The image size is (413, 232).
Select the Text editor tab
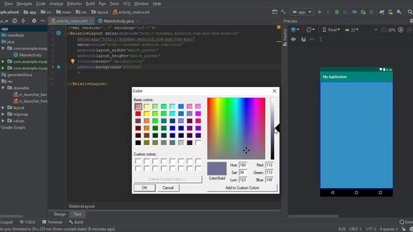(77, 214)
